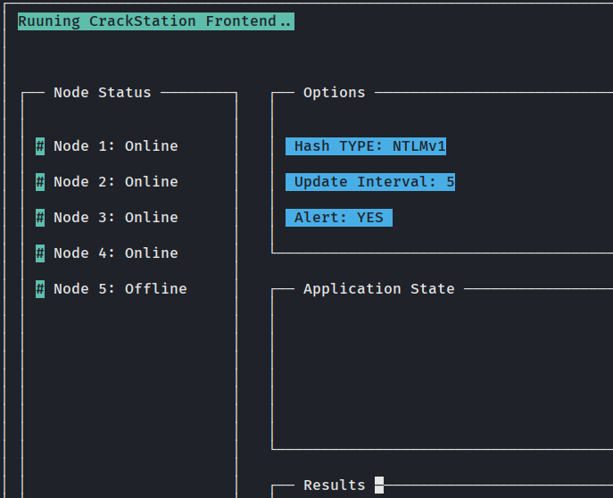Image resolution: width=613 pixels, height=498 pixels.
Task: Click the cursor block beside Results
Action: click(379, 486)
